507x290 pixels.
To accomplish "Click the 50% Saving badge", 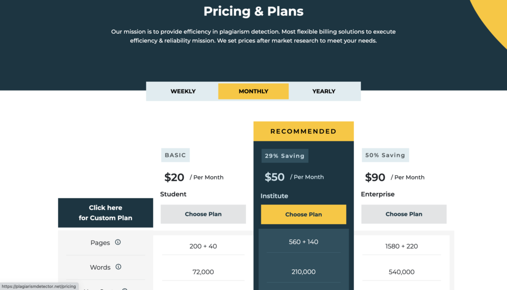I will pos(385,155).
